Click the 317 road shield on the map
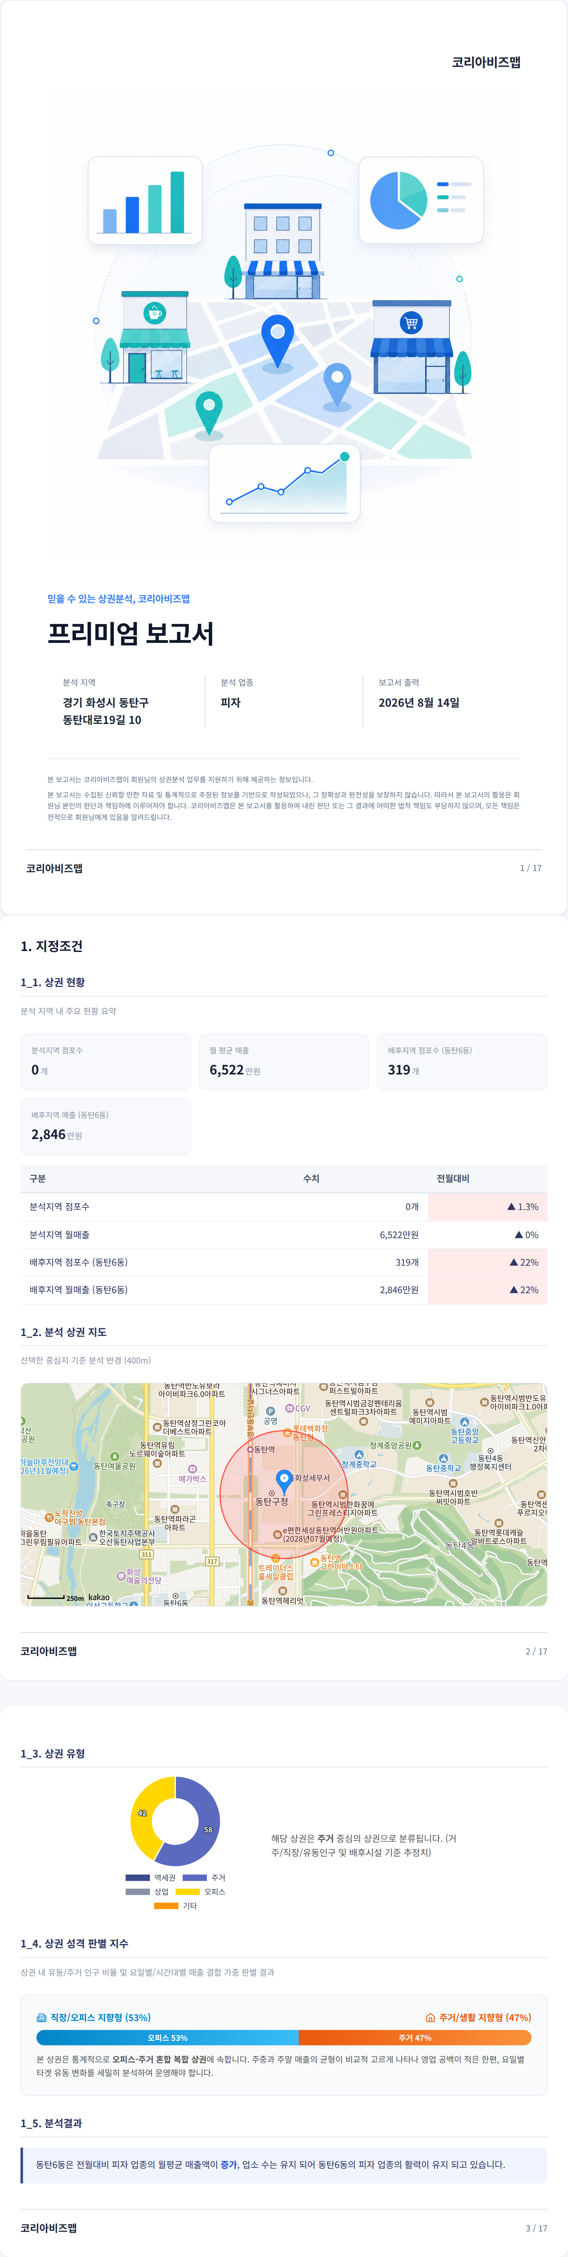Image resolution: width=568 pixels, height=2257 pixels. 212,1561
